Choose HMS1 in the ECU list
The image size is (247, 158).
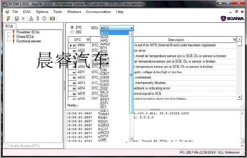[x=115, y=114]
